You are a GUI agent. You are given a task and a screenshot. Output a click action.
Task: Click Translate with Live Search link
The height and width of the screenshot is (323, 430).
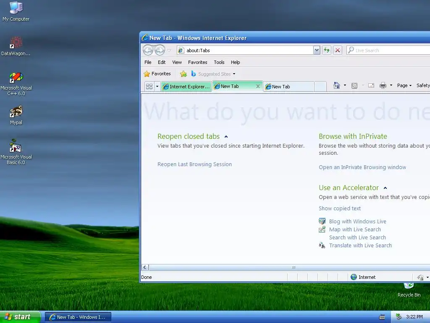click(x=360, y=245)
